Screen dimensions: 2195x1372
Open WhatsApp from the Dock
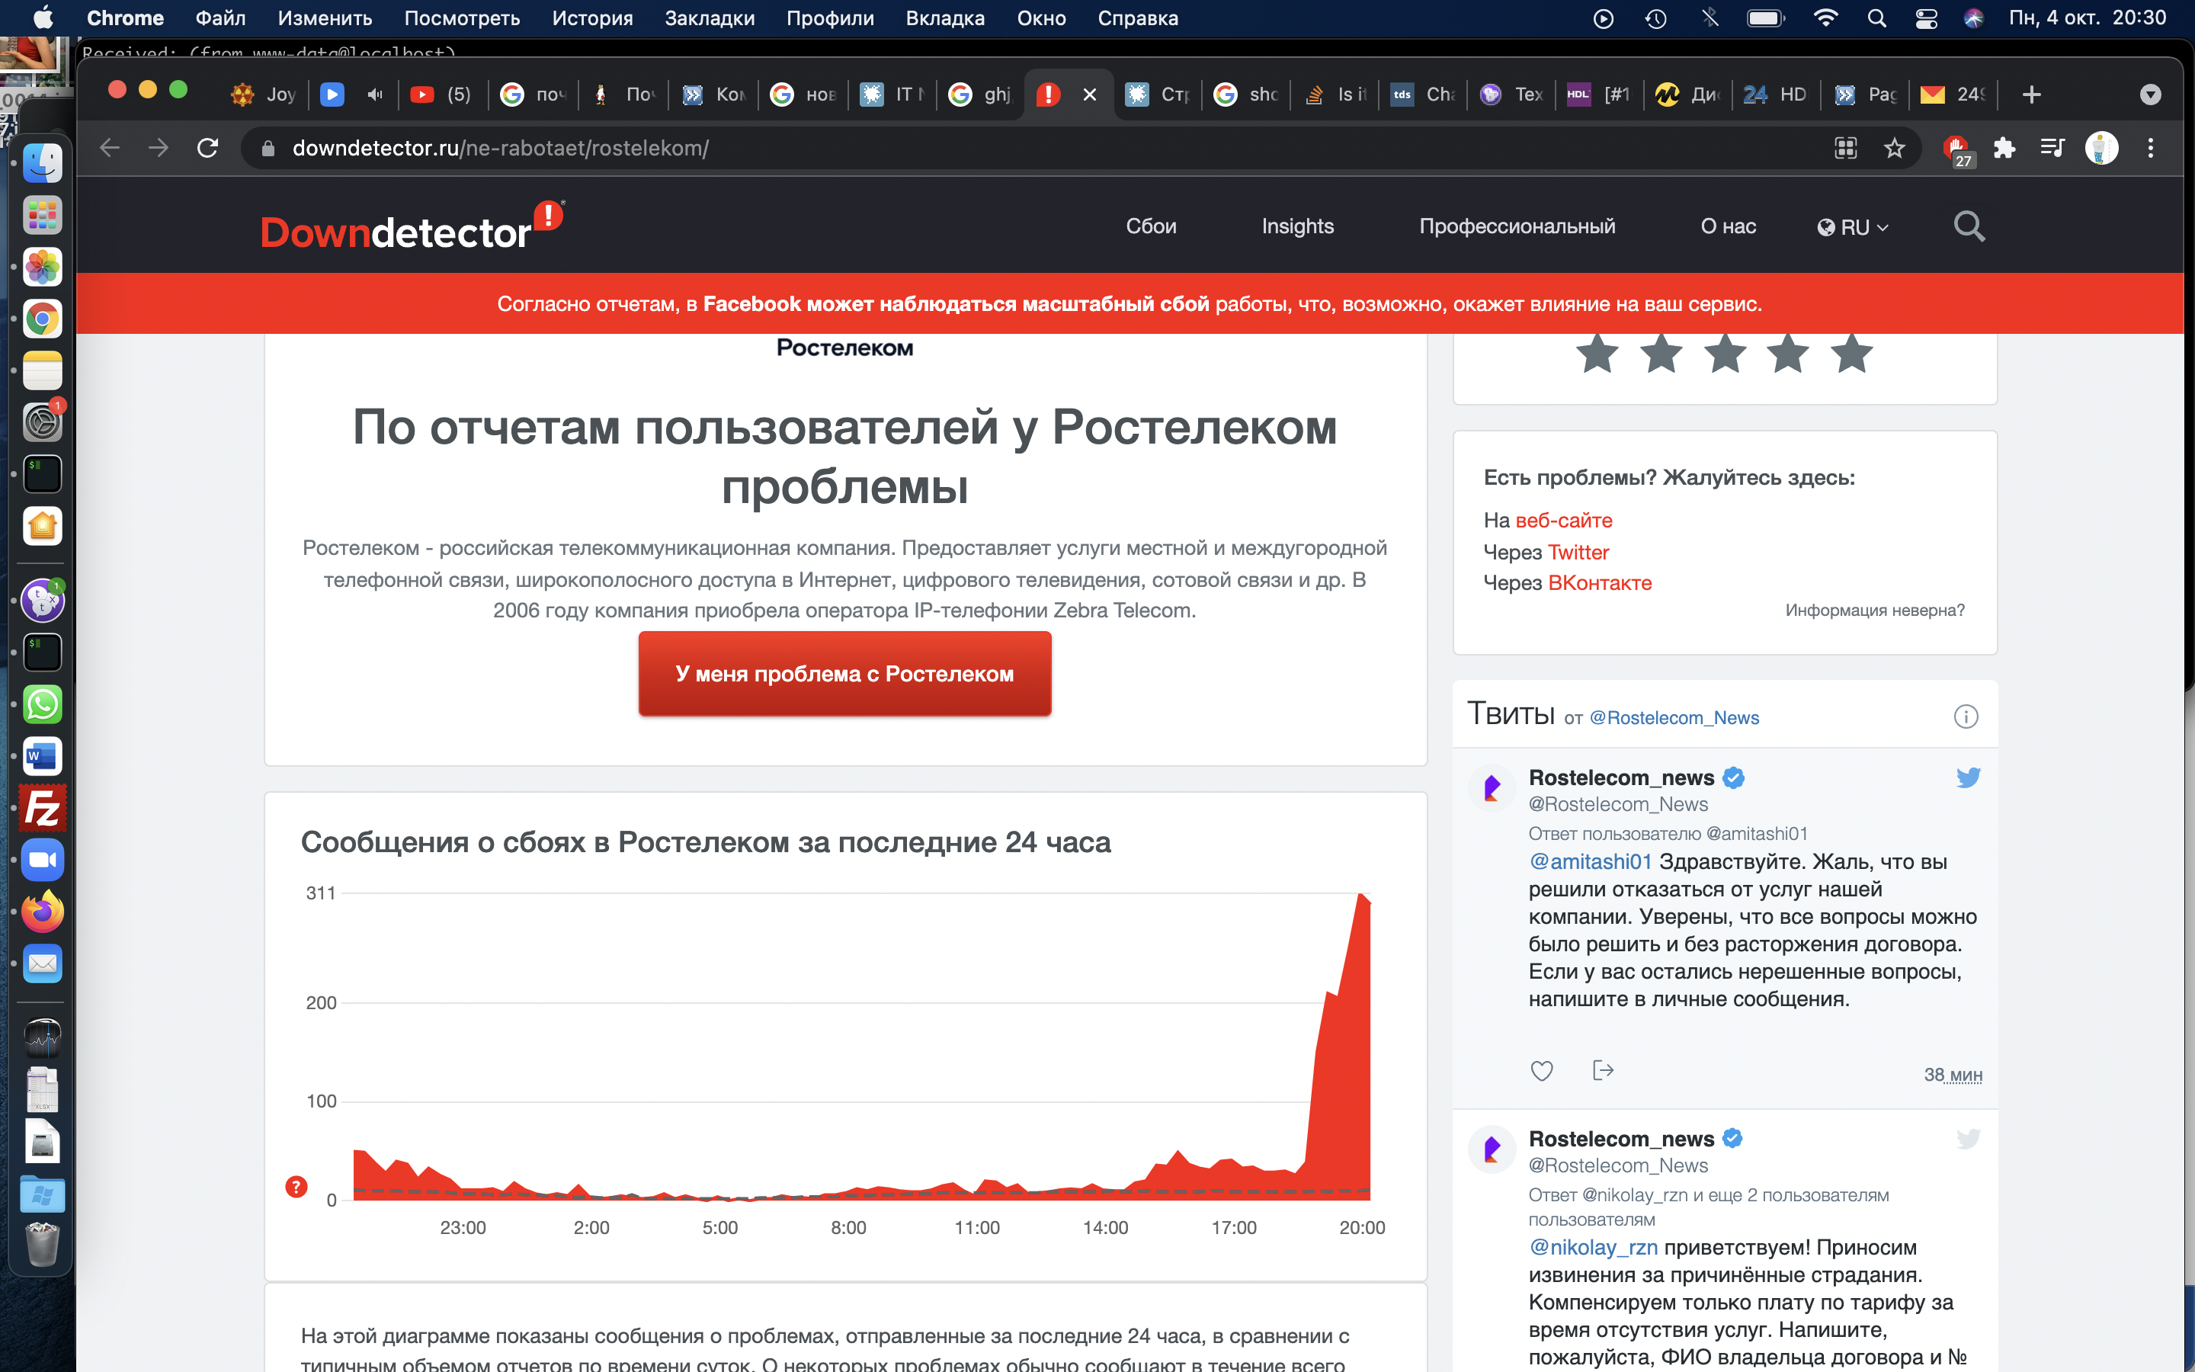pos(42,704)
